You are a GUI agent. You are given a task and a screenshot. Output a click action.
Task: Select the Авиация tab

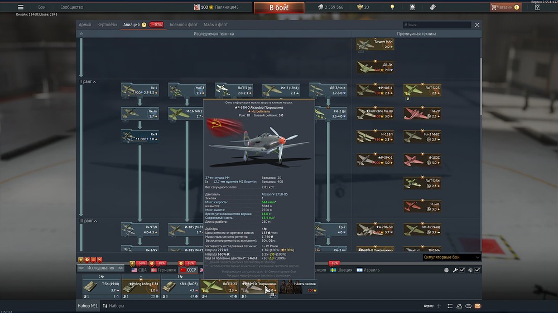[x=131, y=25]
